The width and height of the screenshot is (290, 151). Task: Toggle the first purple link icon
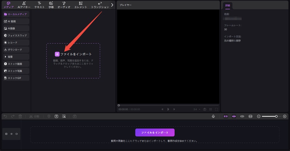point(225,117)
